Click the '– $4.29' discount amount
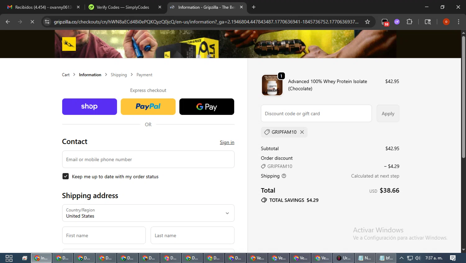 (391, 166)
